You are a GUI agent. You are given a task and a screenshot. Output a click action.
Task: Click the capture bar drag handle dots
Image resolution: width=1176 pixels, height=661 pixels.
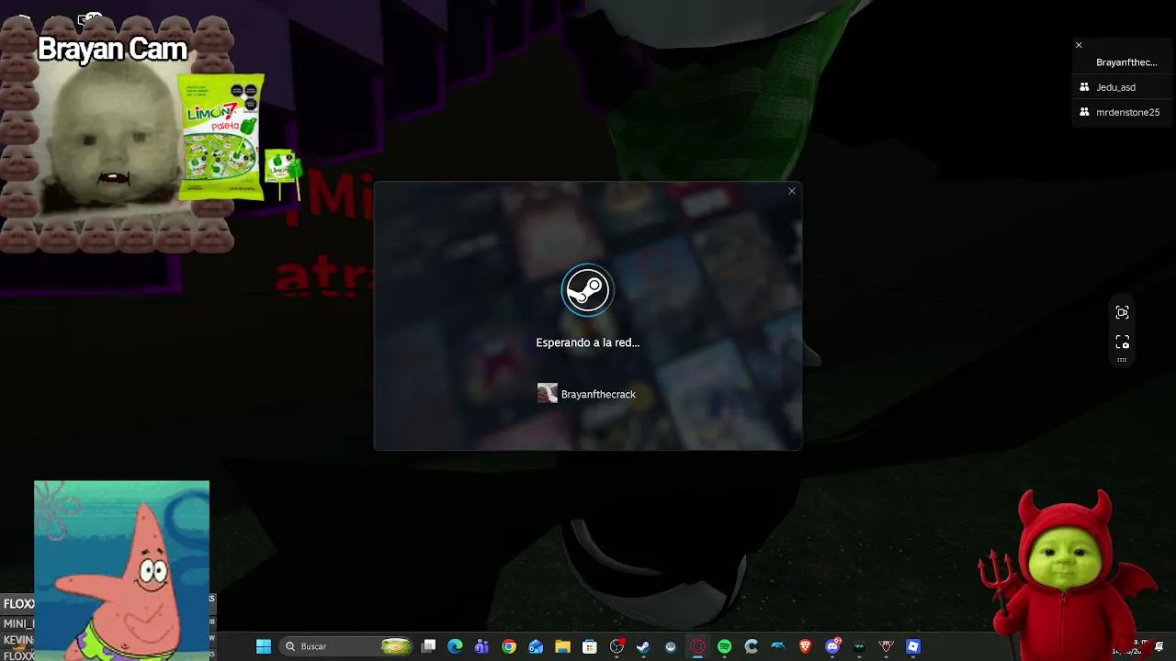tap(1122, 360)
